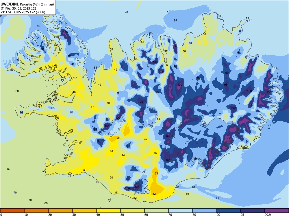Select the value 33 in the orange patch
This screenshot has width=289, height=217.
click(x=119, y=138)
